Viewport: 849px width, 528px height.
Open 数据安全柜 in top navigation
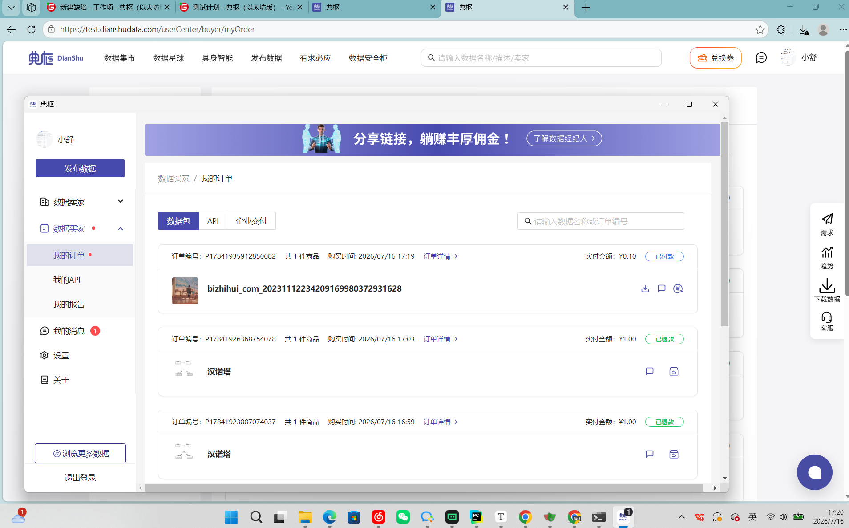368,58
